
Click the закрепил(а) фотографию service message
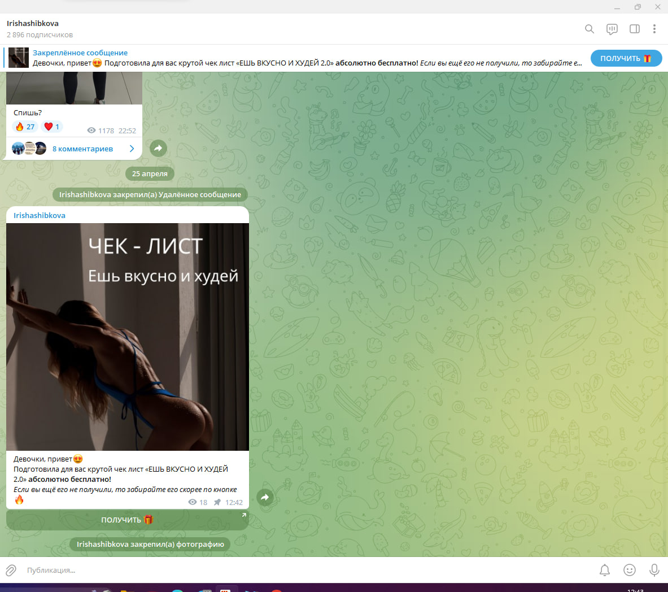click(x=150, y=544)
